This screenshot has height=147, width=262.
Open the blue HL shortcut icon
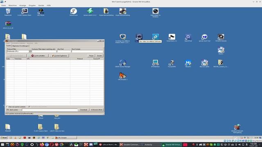click(188, 63)
